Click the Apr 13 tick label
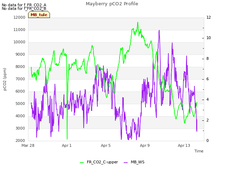Viewport: 225px width, 169px height. coord(184,145)
